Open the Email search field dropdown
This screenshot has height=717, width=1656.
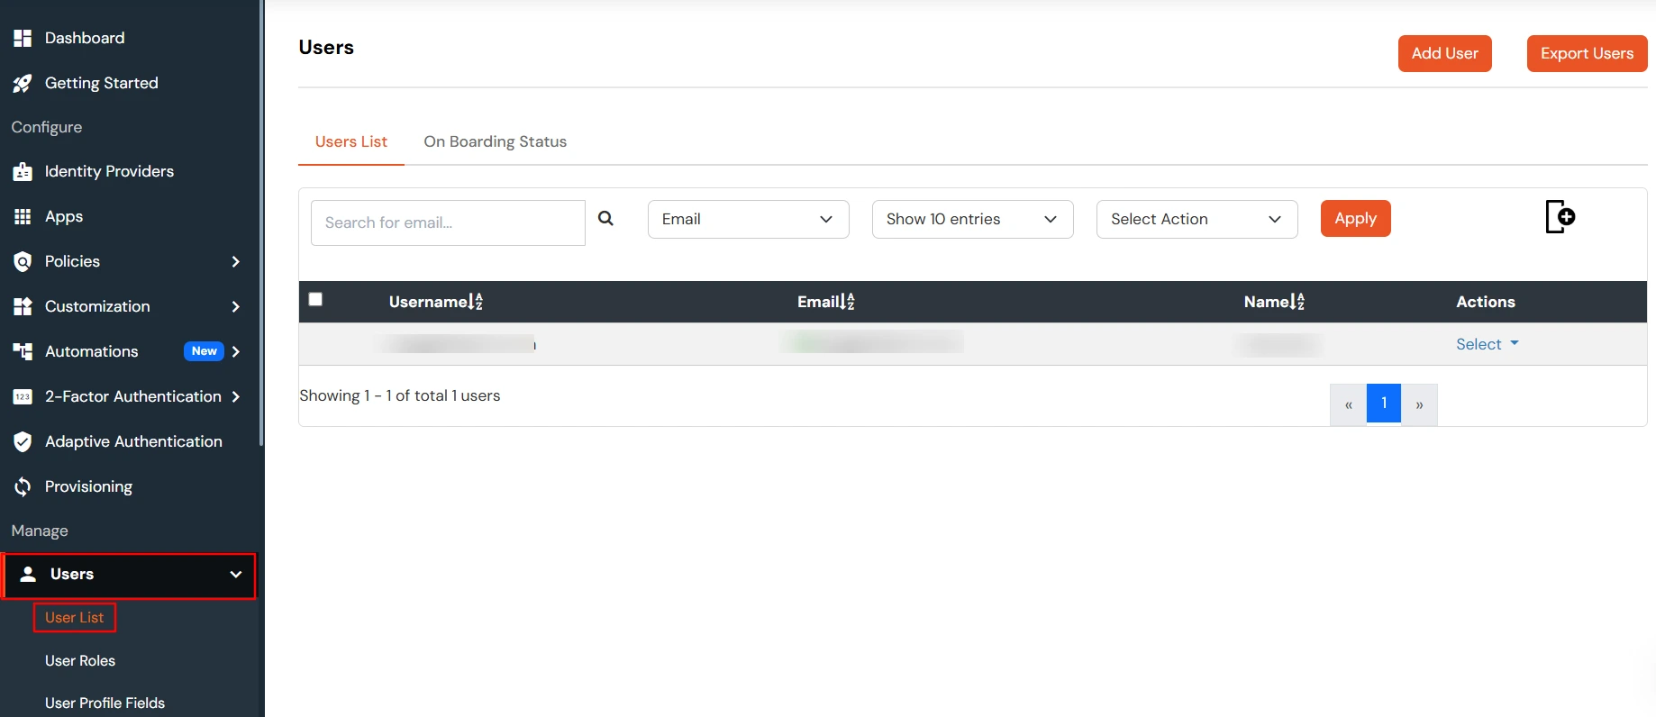[748, 219]
